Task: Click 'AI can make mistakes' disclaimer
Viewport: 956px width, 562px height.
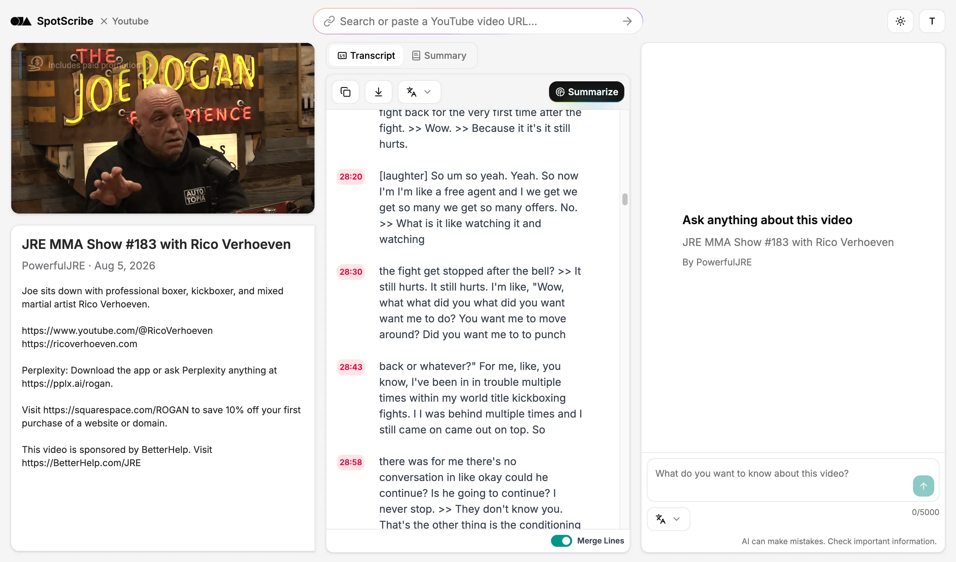Action: 839,541
